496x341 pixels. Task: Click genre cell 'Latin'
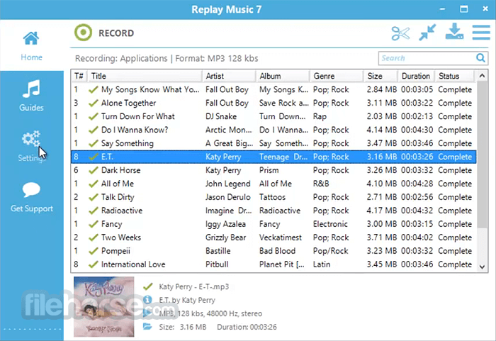point(322,264)
